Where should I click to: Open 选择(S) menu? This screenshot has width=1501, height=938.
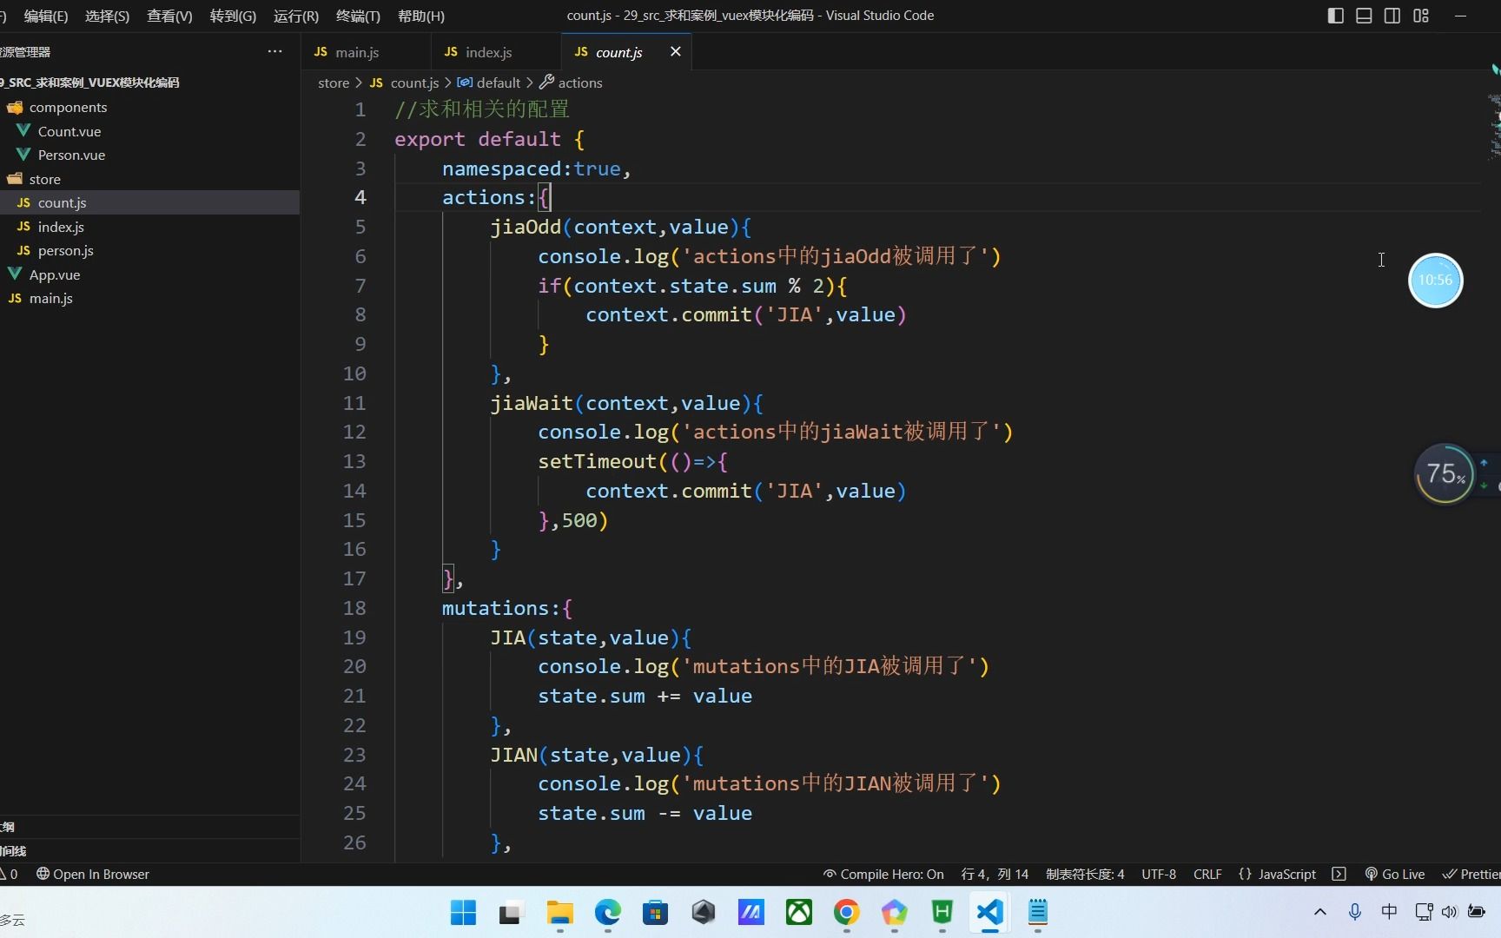107,16
